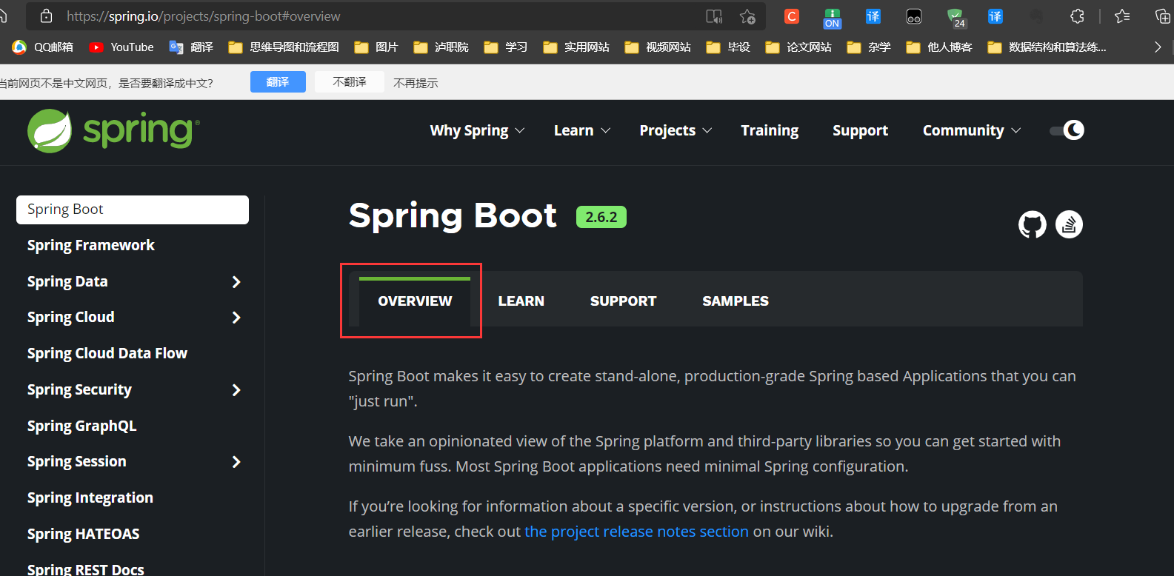This screenshot has height=576, width=1174.
Task: Follow the project release notes section link
Action: click(636, 532)
